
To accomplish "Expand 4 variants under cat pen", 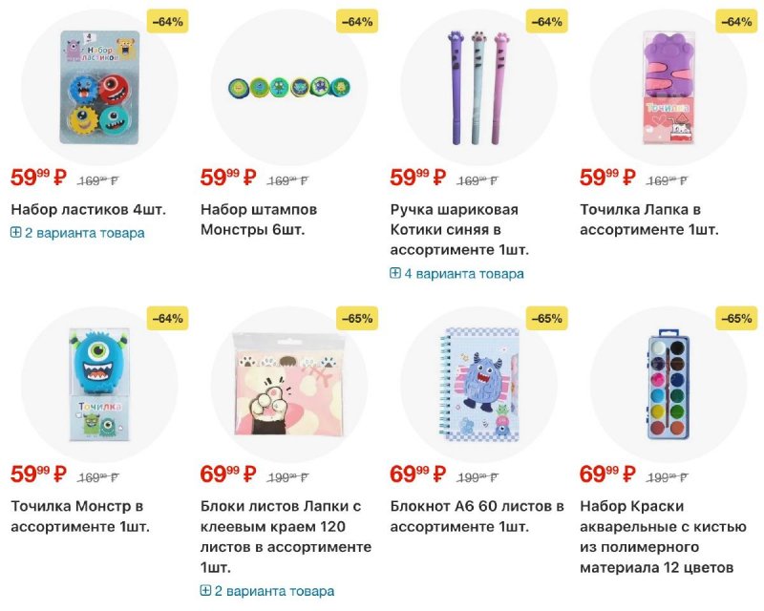I will click(457, 274).
